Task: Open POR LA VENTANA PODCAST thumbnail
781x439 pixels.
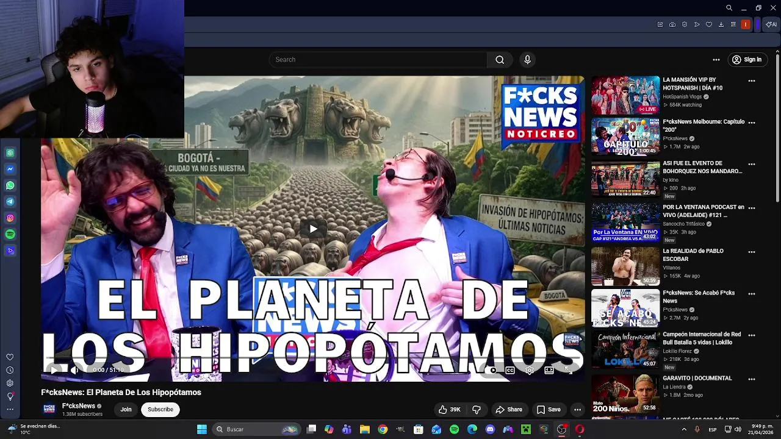Action: [625, 223]
